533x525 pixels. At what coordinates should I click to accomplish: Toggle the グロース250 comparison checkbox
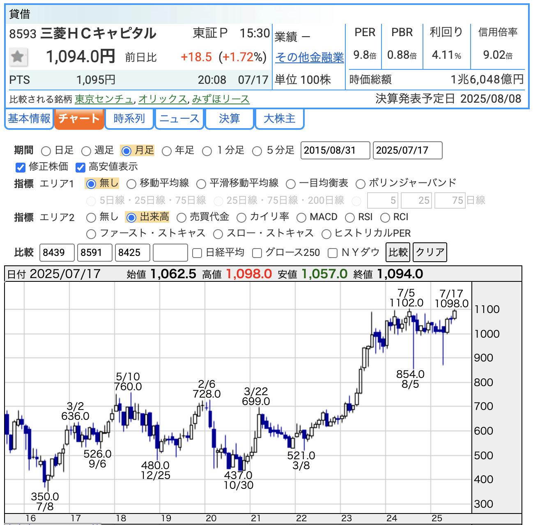coord(257,253)
